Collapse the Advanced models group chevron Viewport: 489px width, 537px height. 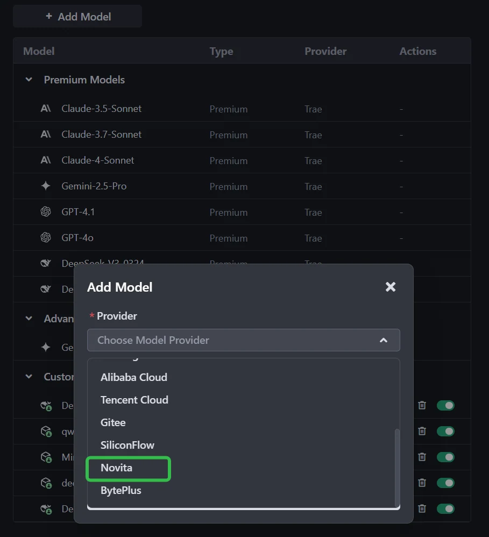pos(29,319)
